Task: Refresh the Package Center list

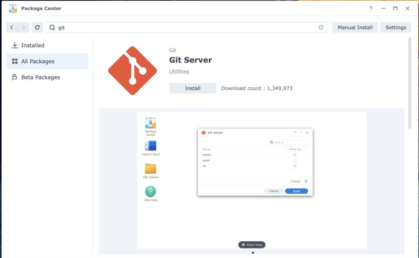Action: tap(37, 27)
